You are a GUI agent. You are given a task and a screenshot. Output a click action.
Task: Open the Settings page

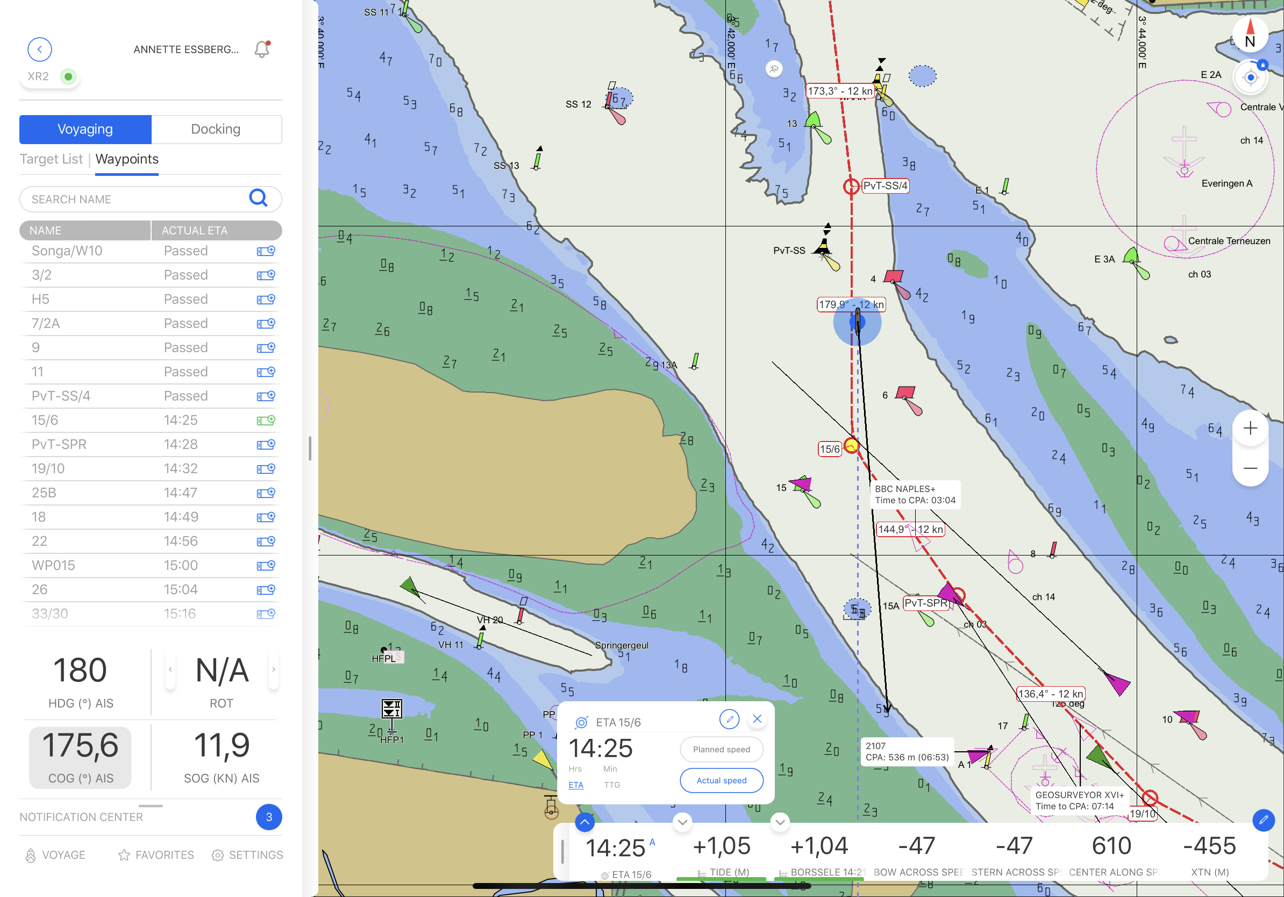(x=247, y=855)
